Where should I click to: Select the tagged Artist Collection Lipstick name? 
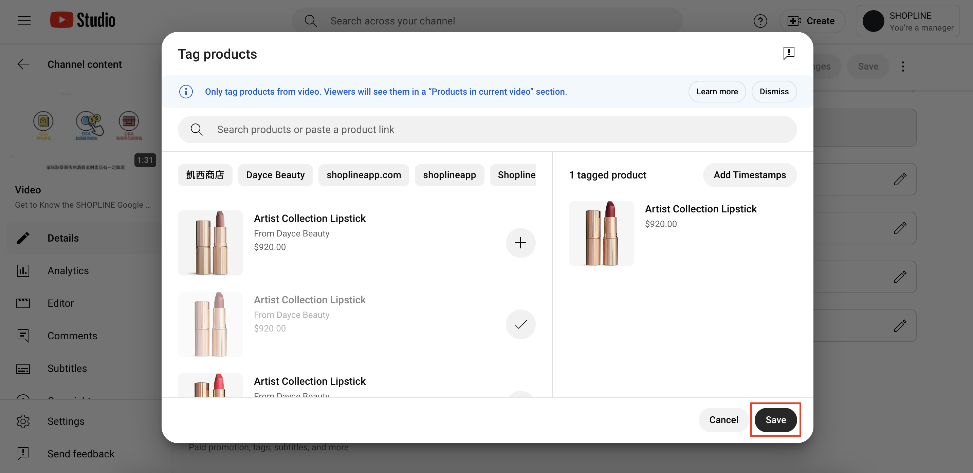(701, 209)
